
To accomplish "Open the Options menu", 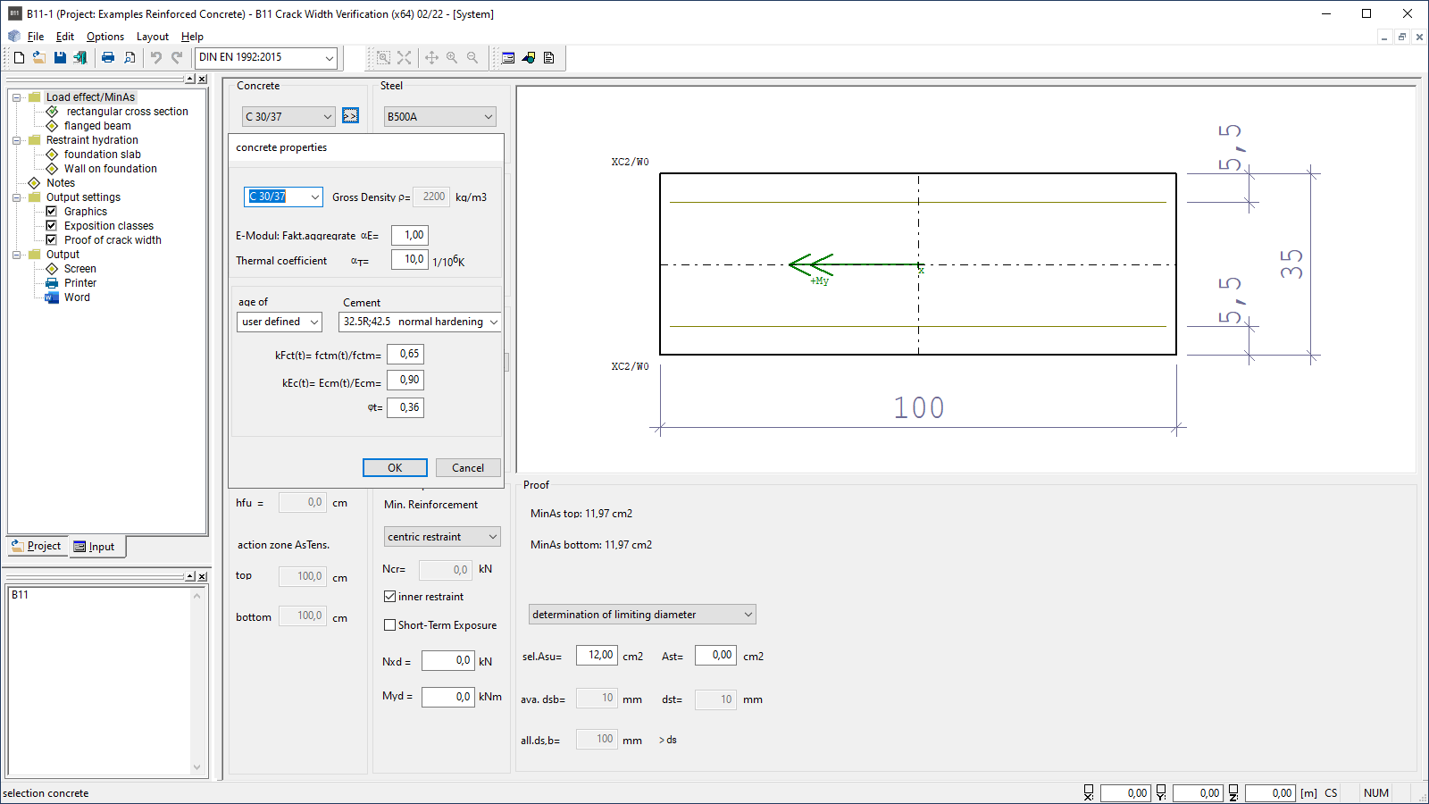I will tap(105, 37).
